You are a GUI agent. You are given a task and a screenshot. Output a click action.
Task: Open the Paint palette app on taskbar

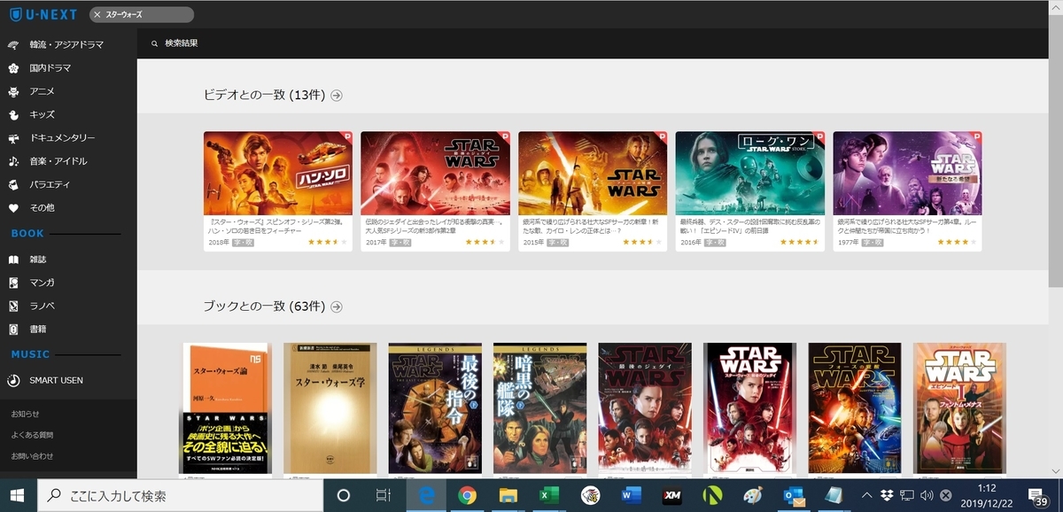click(752, 495)
